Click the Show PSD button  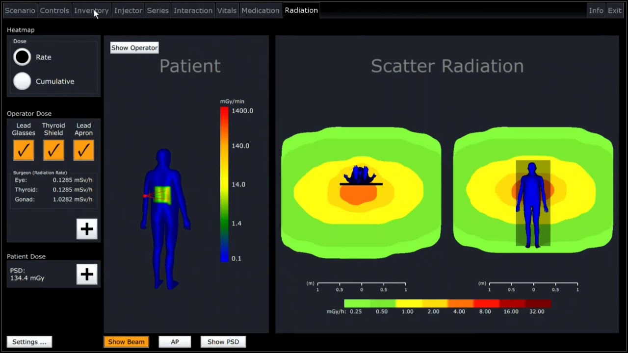click(223, 342)
